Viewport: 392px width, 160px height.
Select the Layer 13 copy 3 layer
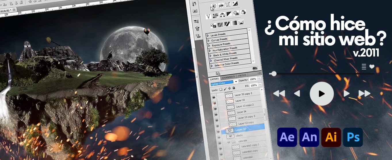tap(246, 117)
